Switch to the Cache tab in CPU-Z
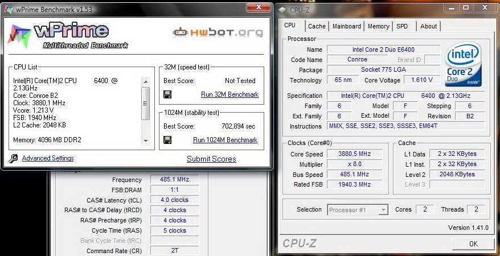 pyautogui.click(x=317, y=26)
